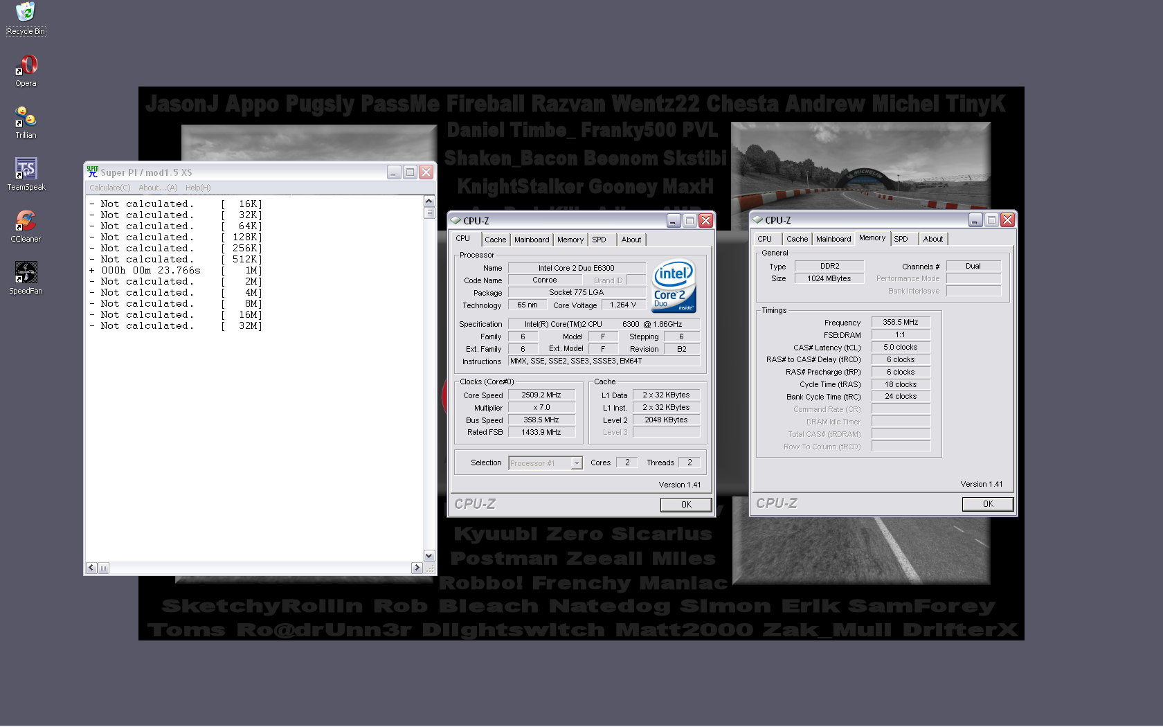Click the Super PI vertical scrollbar up arrow
The image size is (1163, 727).
429,201
